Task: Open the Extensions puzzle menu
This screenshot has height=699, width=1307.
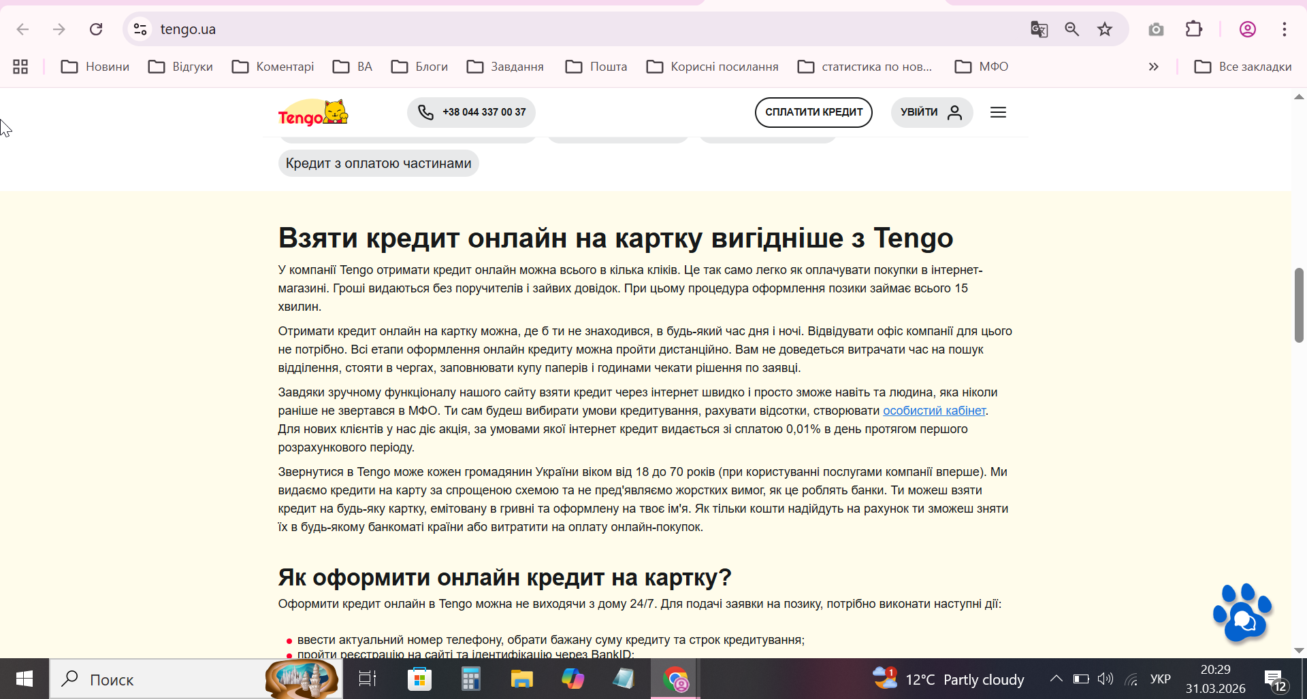Action: [1194, 29]
